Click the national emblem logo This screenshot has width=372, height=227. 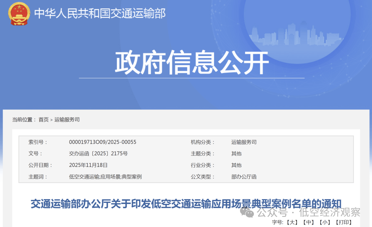[x=20, y=14]
